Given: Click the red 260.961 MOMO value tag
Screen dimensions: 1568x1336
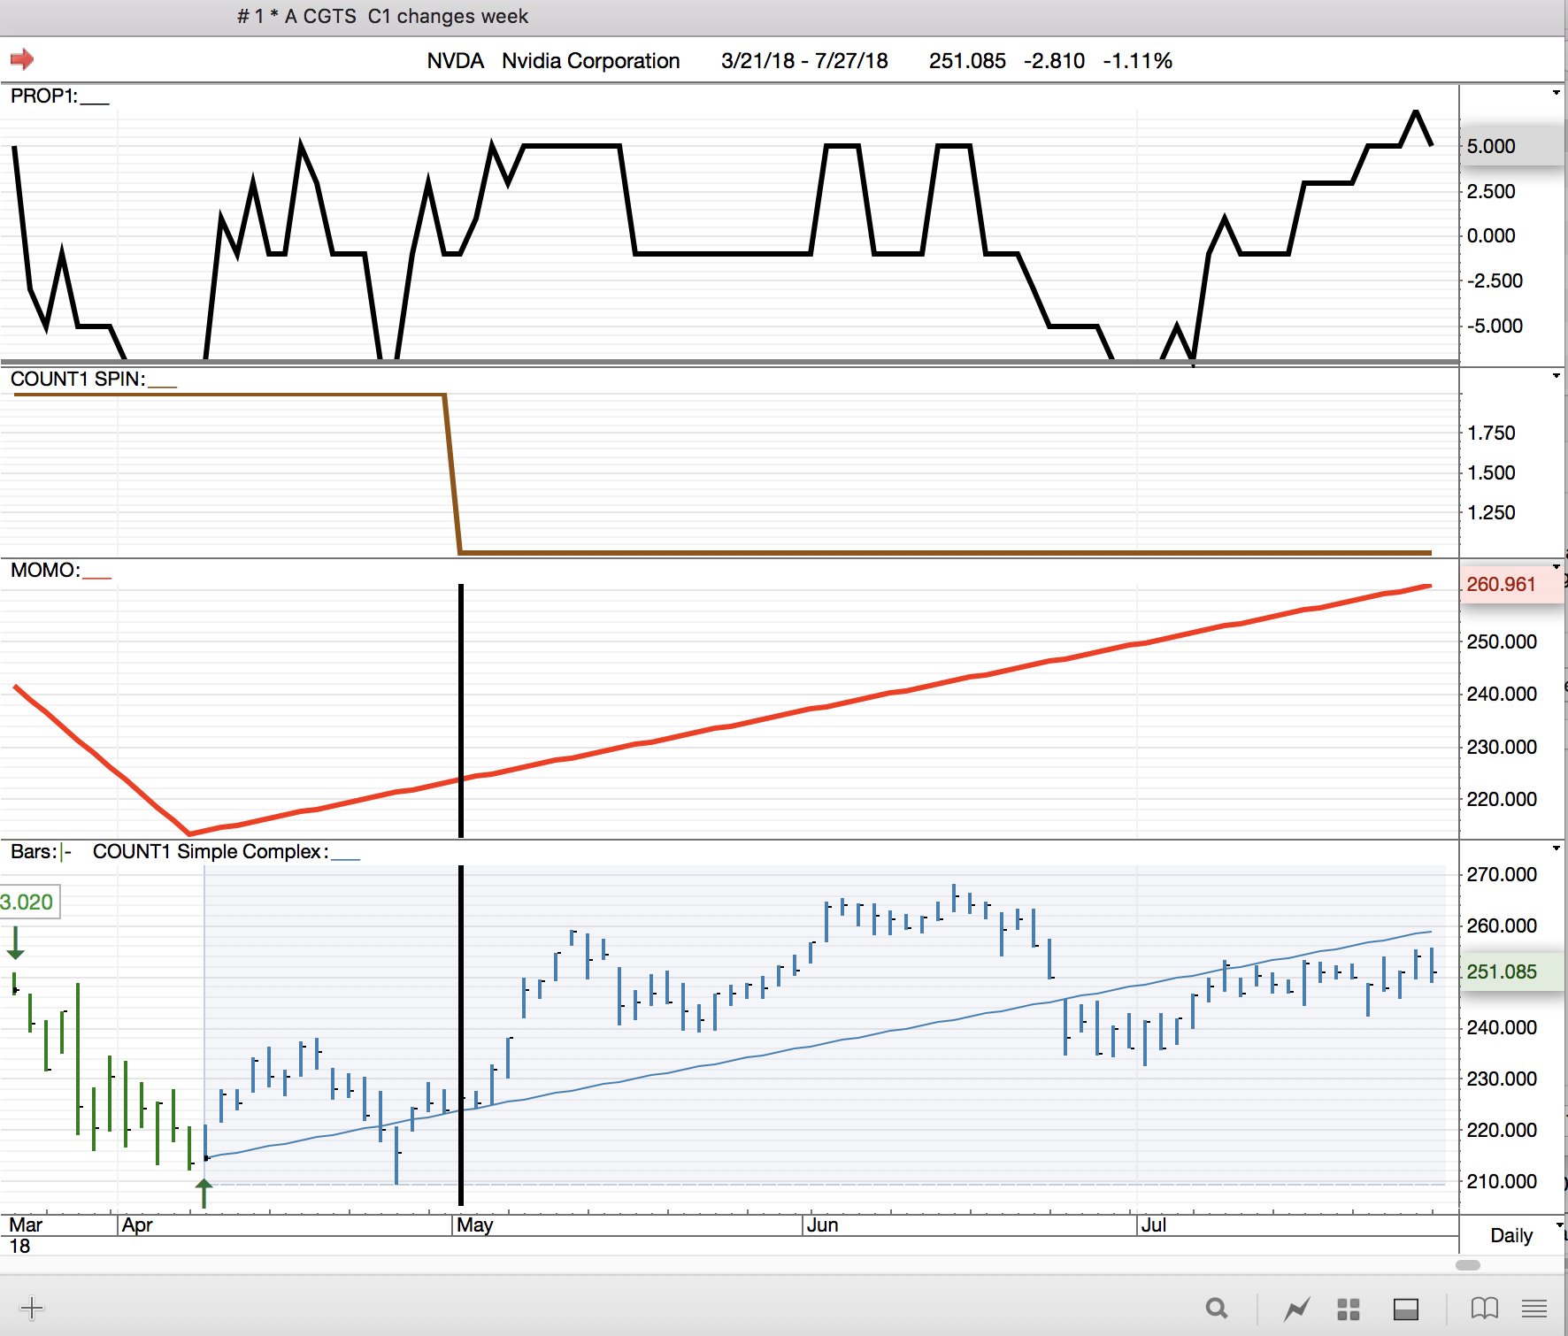Looking at the screenshot, I should click(x=1510, y=584).
